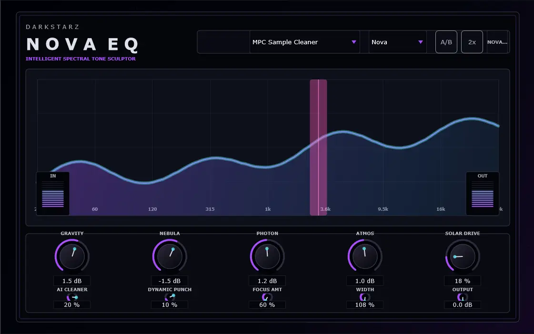Open the MPC Sample Cleaner preset dropdown

click(305, 42)
